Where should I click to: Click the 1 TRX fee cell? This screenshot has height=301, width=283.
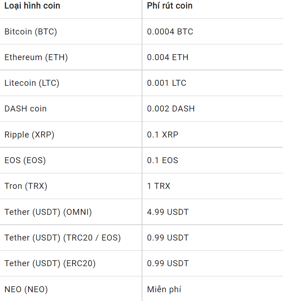(x=159, y=186)
